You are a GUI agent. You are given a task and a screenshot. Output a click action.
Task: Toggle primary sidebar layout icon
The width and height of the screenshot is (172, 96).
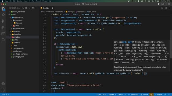[x=159, y=4]
